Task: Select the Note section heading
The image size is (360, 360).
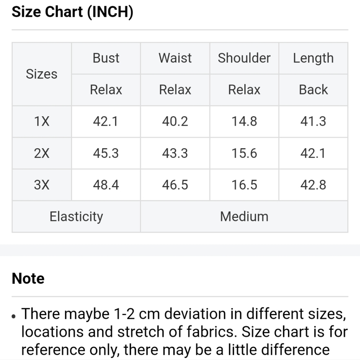Action: [x=28, y=279]
